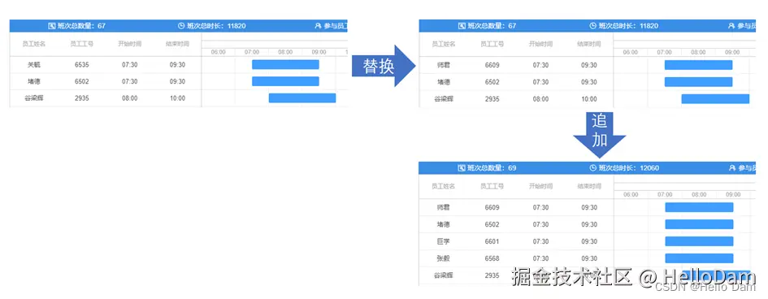Click clock icon in panel listing employee 6535
768x299 pixels.
coord(181,26)
